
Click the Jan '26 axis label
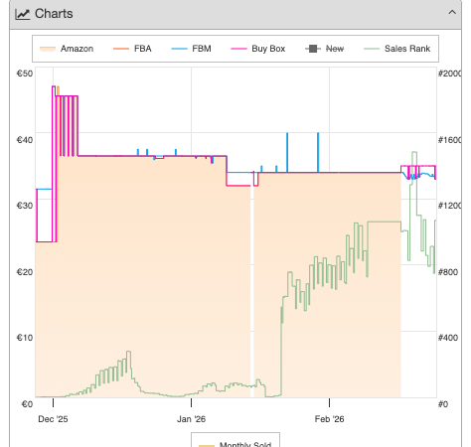[191, 419]
